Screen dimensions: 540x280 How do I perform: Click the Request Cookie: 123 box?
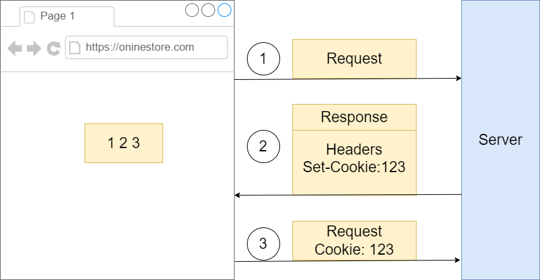[354, 240]
